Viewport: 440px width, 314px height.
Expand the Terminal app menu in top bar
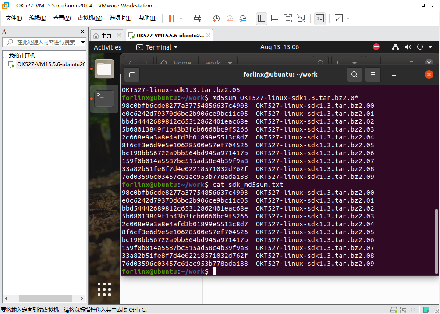157,47
